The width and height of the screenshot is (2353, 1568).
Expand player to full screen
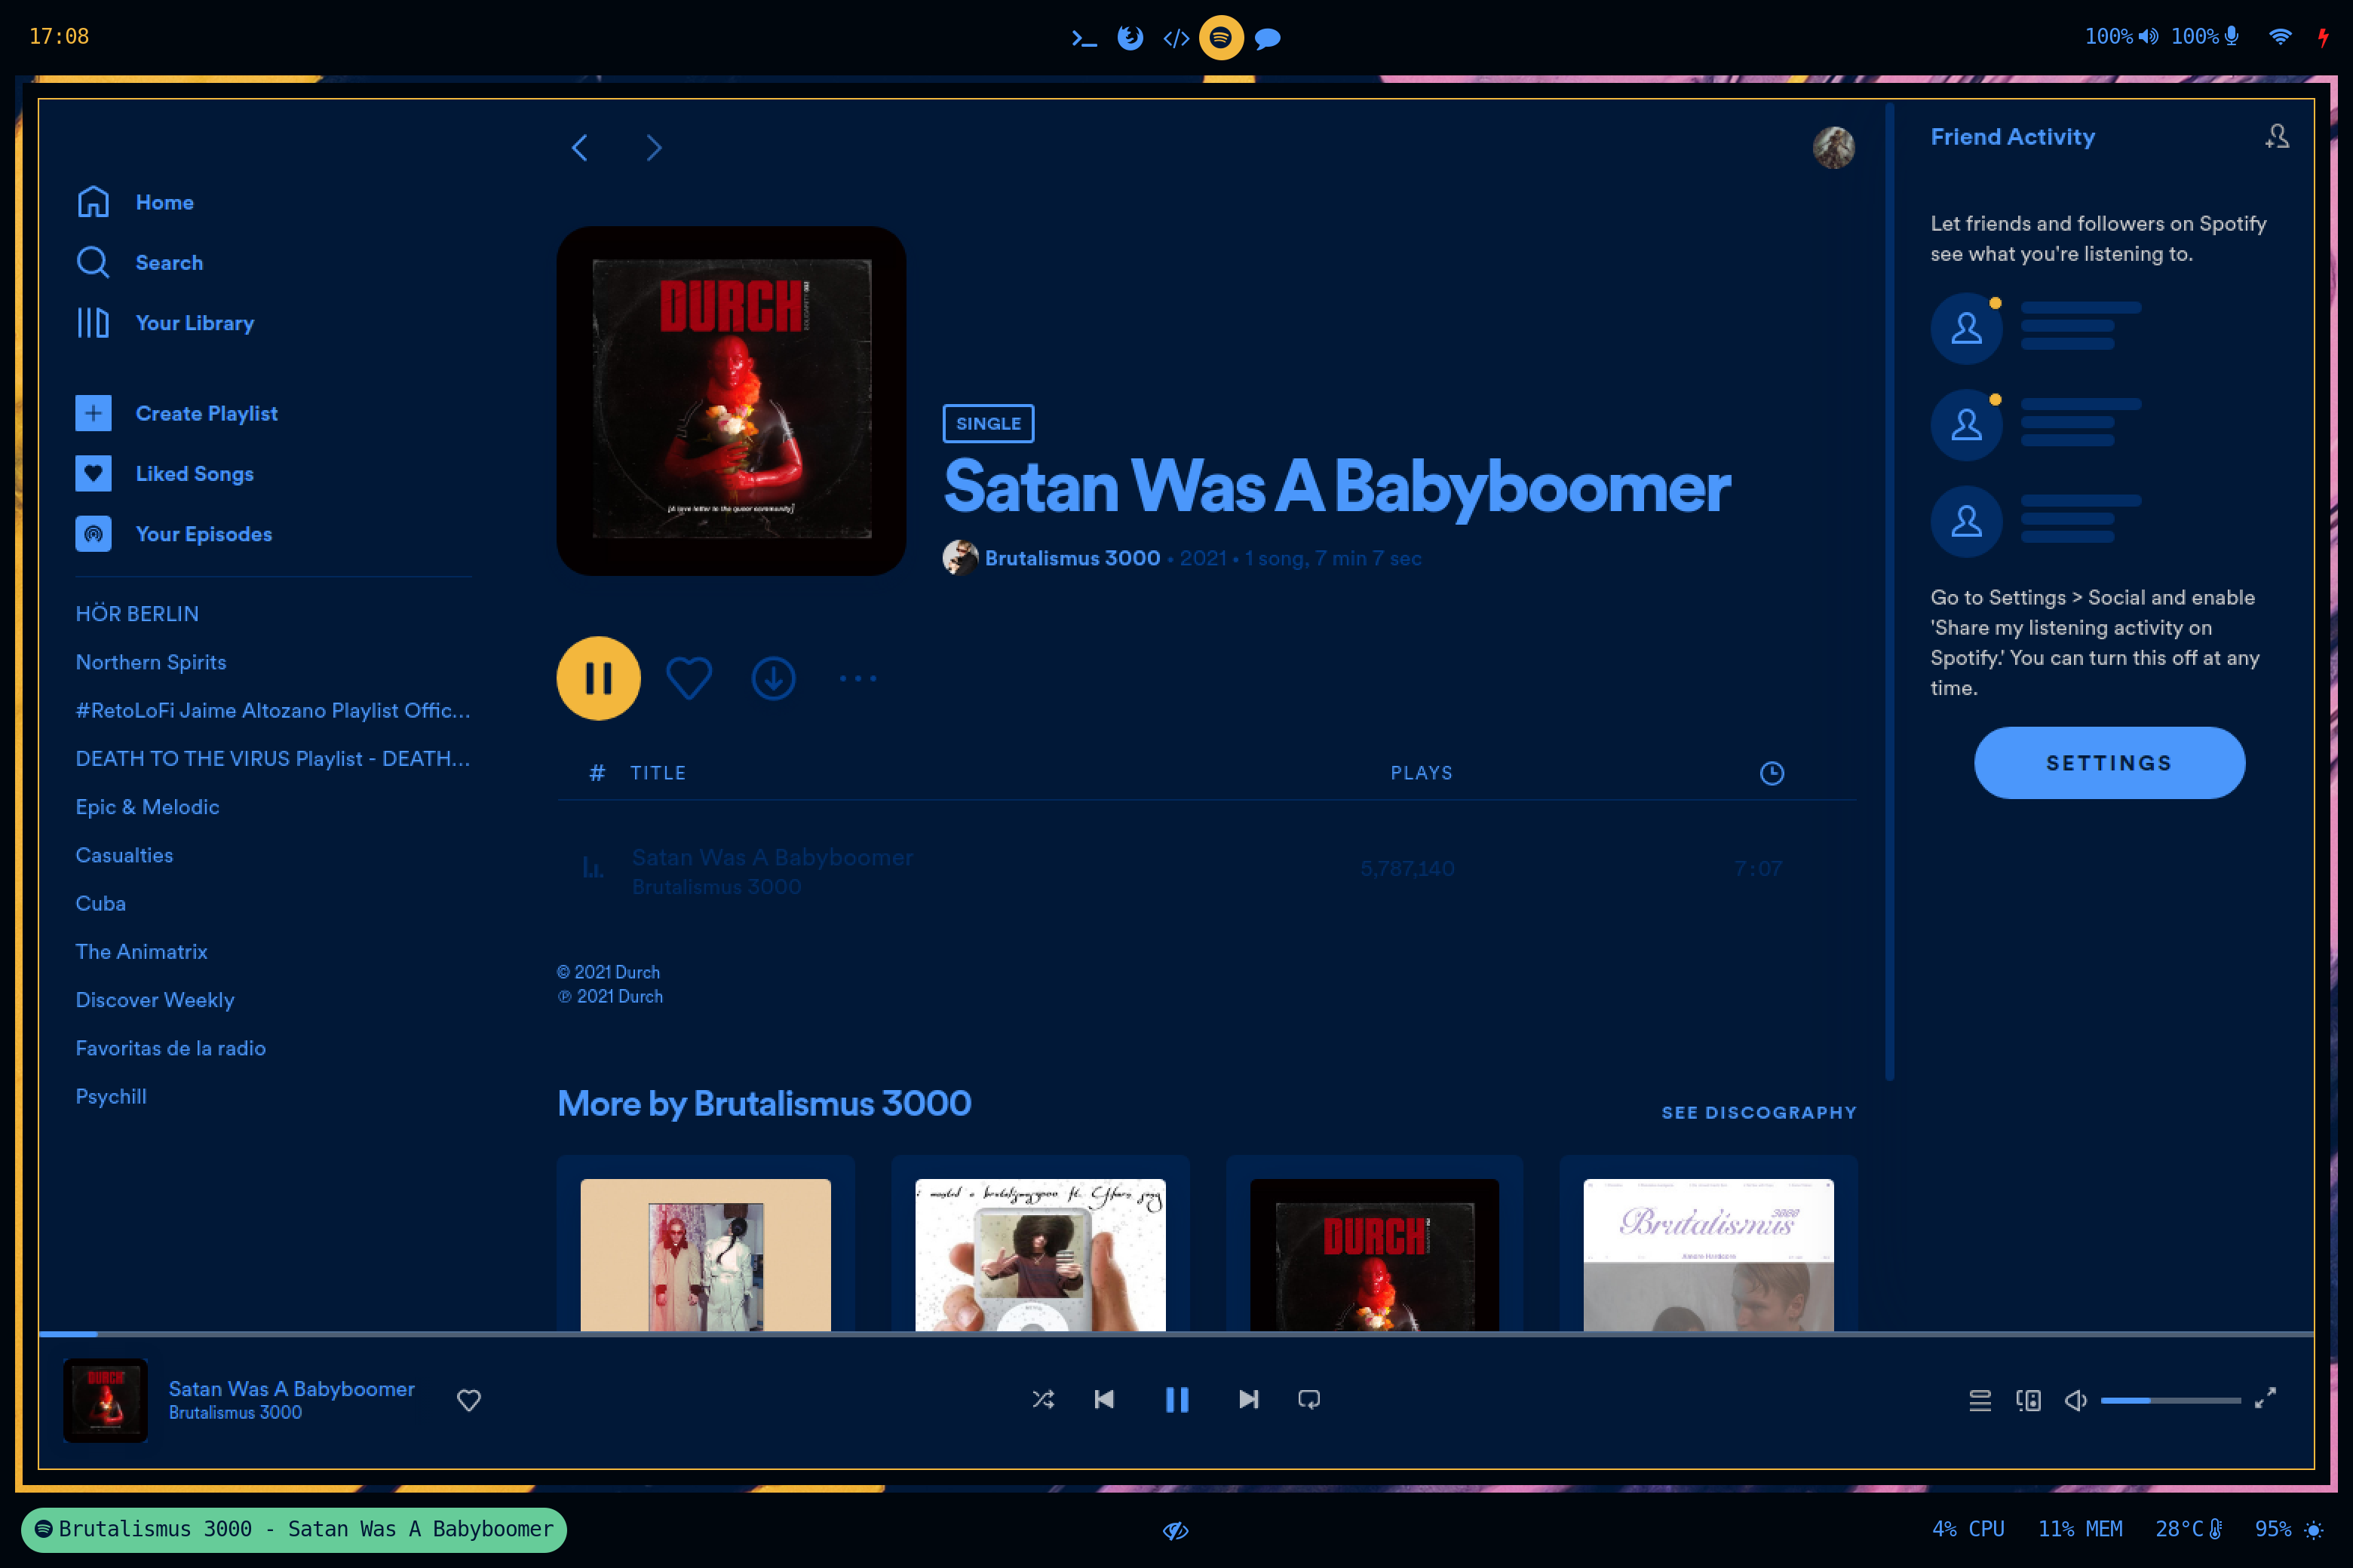tap(2265, 1398)
